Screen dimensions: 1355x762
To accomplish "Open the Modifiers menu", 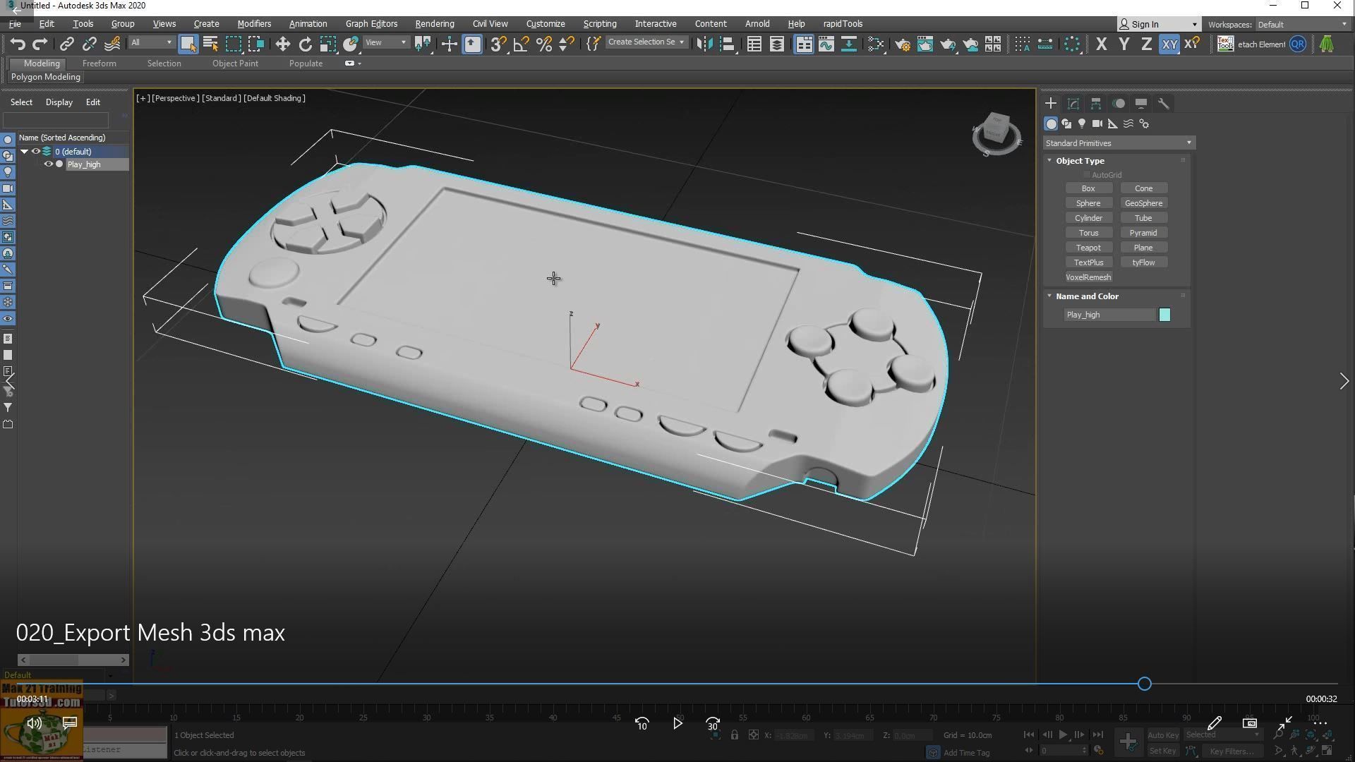I will click(254, 24).
